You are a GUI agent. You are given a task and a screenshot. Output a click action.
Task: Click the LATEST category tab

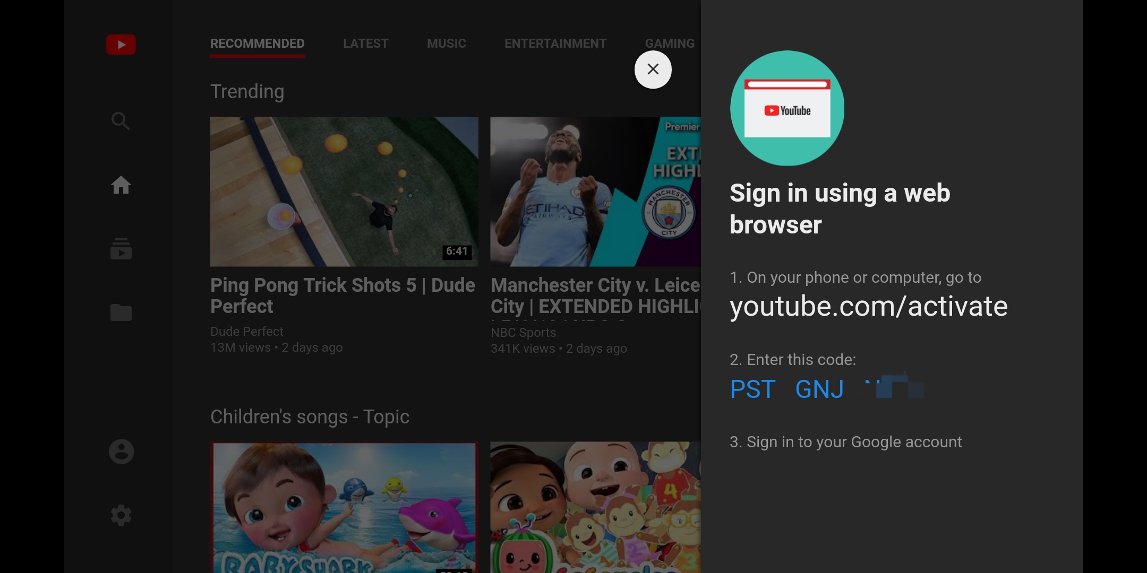click(x=366, y=43)
